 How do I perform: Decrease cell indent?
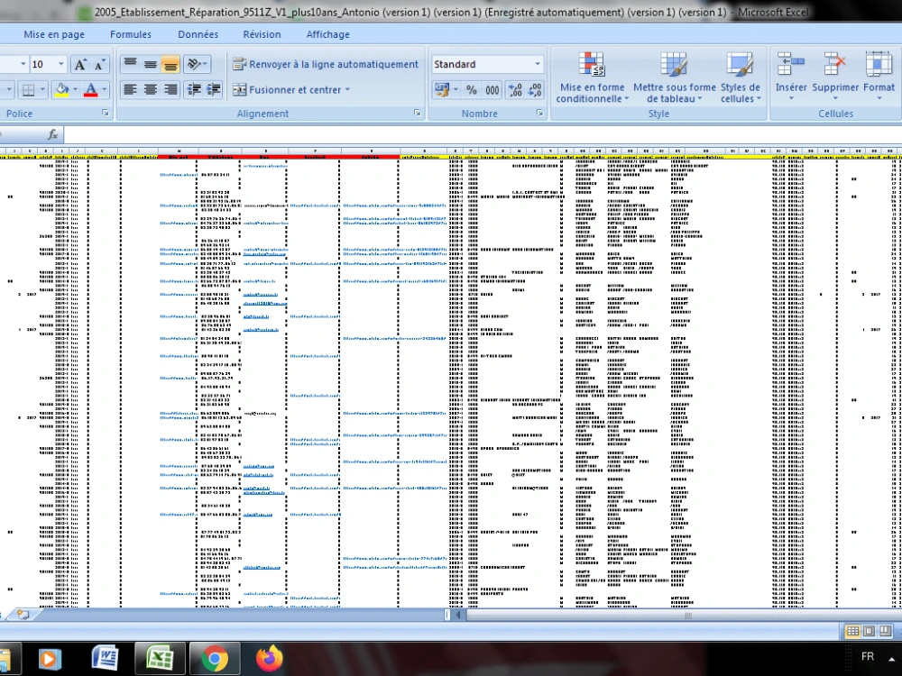pos(194,89)
